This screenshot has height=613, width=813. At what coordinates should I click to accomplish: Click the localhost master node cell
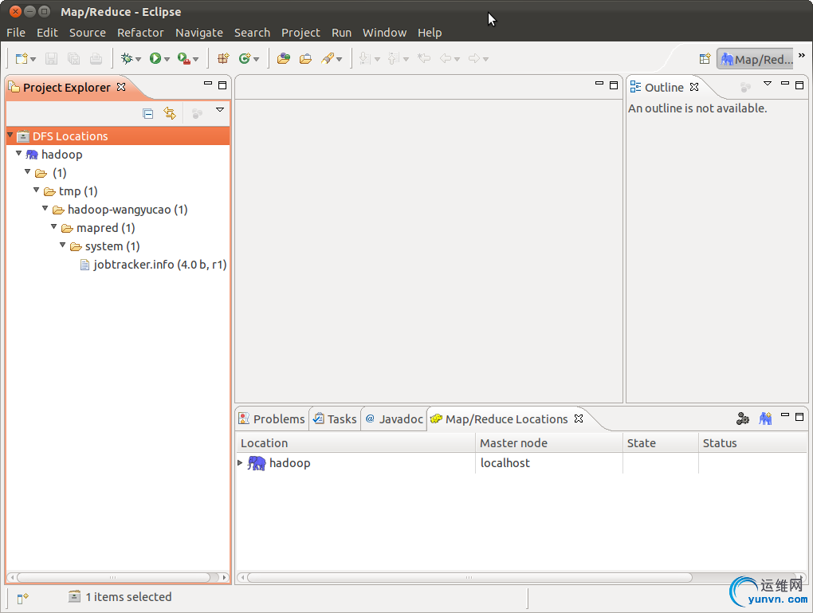tap(548, 463)
